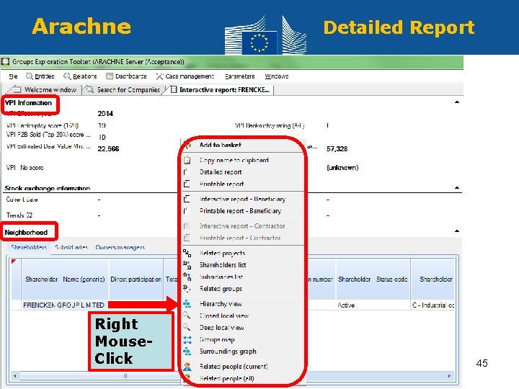The height and width of the screenshot is (389, 519).
Task: Click the Add to basket icon
Action: (x=188, y=146)
